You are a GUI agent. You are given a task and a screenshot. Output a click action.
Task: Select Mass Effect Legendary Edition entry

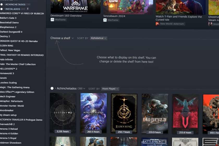point(17,92)
